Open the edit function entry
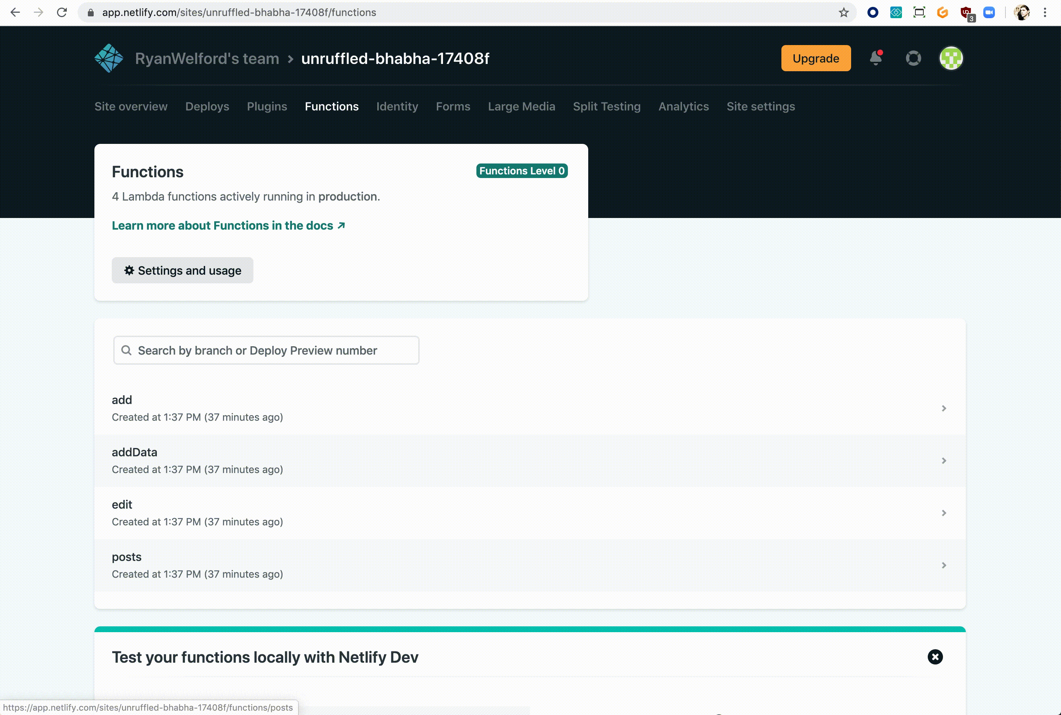The image size is (1061, 715). point(122,504)
